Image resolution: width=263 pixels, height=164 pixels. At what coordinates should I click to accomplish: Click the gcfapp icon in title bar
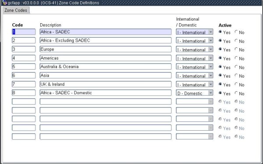(5, 3)
